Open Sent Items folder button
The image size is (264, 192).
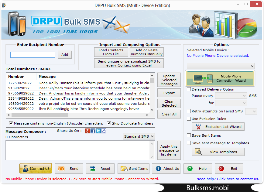pyautogui.click(x=133, y=168)
